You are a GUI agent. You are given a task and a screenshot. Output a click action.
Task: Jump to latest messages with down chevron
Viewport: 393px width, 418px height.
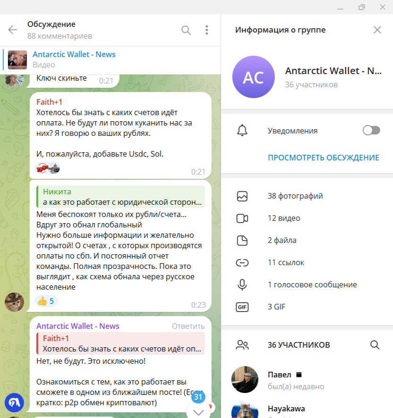tap(198, 412)
